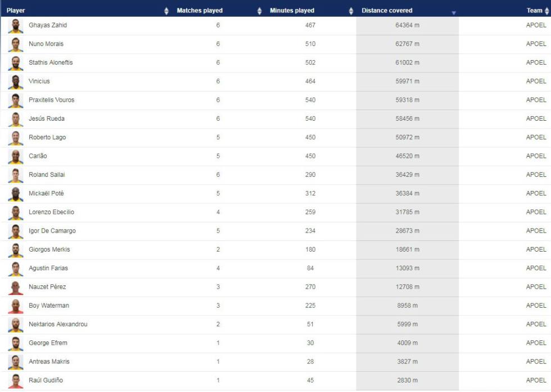Open Roberto Lago's player photo
The width and height of the screenshot is (551, 392).
point(16,138)
